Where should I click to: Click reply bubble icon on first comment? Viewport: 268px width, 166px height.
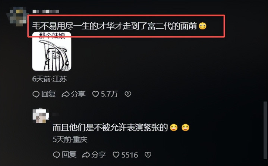point(36,94)
